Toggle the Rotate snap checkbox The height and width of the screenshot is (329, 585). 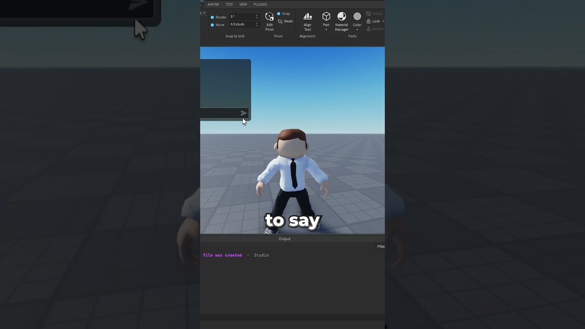[212, 17]
